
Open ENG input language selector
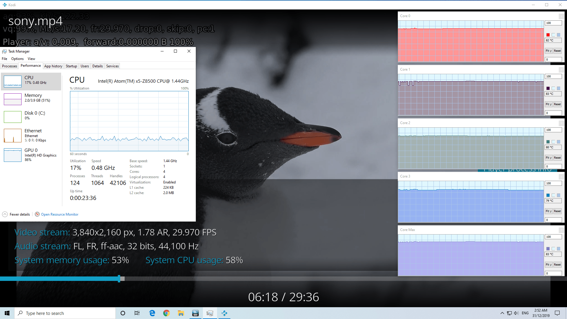(x=525, y=313)
